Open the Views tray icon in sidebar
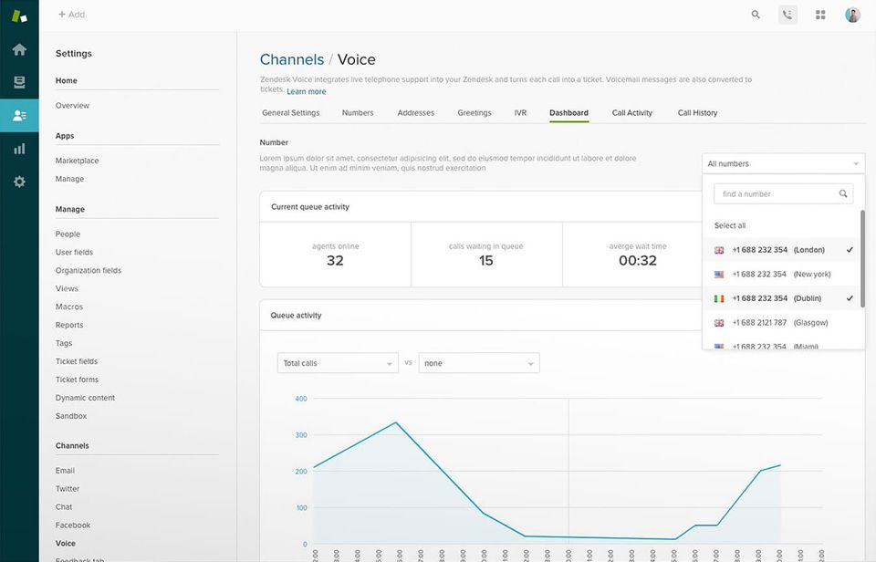The image size is (876, 562). [x=19, y=83]
